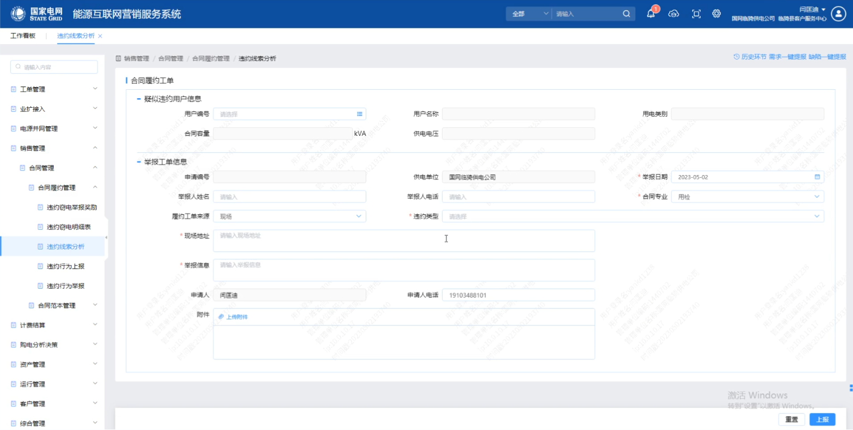Expand the 违约类型 dropdown
Image resolution: width=853 pixels, height=430 pixels.
pyautogui.click(x=816, y=216)
